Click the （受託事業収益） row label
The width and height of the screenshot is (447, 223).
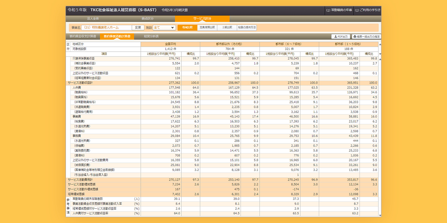click(83, 68)
